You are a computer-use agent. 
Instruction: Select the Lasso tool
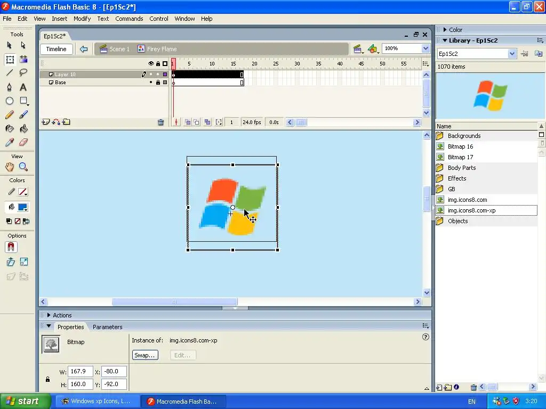click(23, 72)
